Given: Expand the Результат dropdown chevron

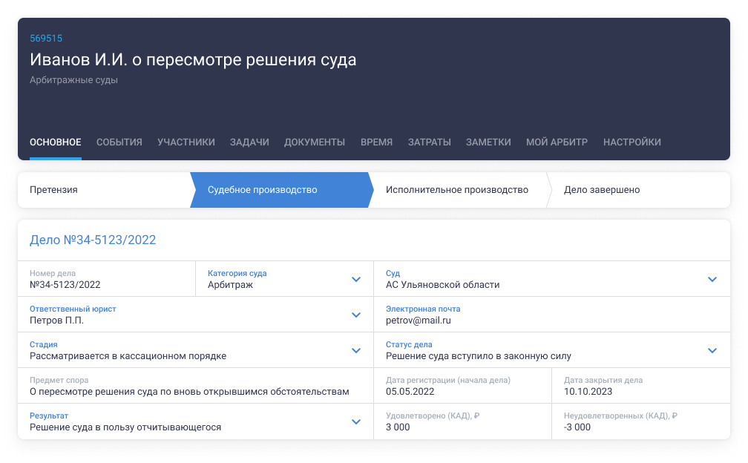Looking at the screenshot, I should [x=356, y=422].
